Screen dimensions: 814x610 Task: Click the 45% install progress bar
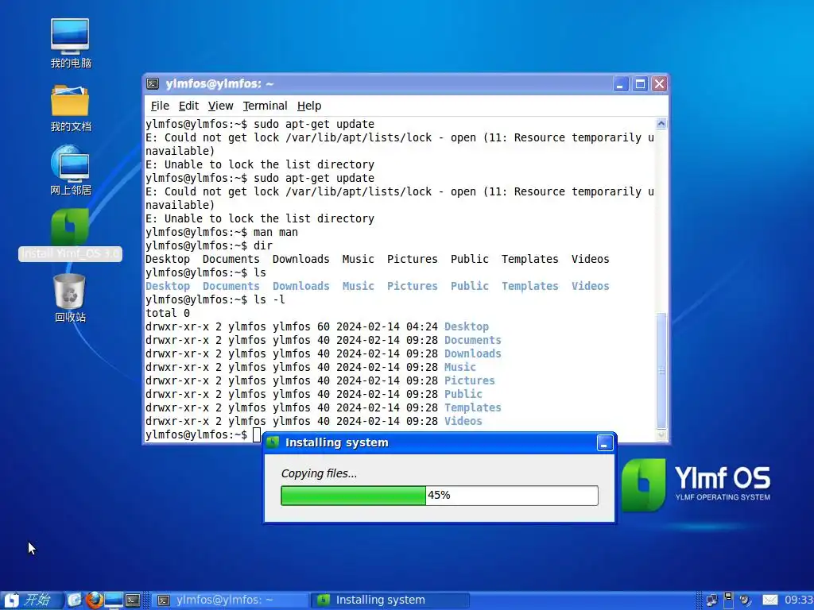click(x=439, y=496)
